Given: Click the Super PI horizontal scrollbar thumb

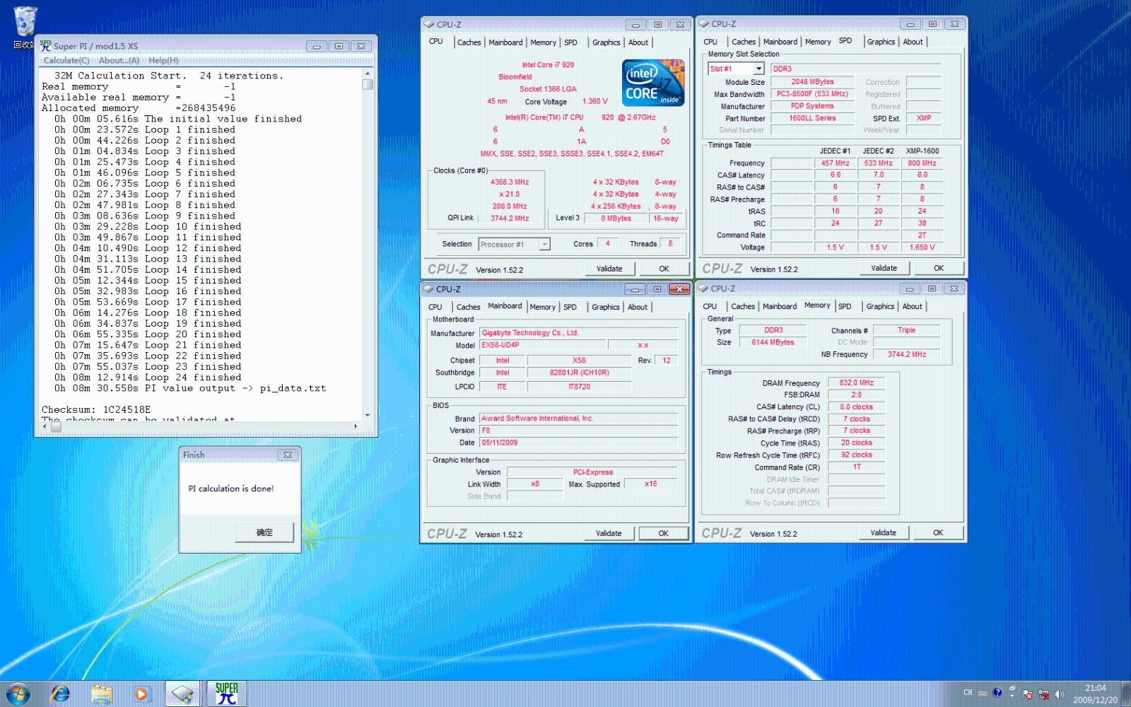Looking at the screenshot, I should click(x=56, y=426).
